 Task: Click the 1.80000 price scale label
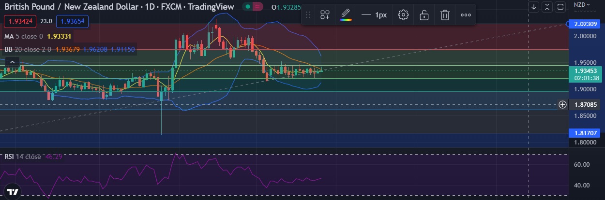pyautogui.click(x=585, y=142)
